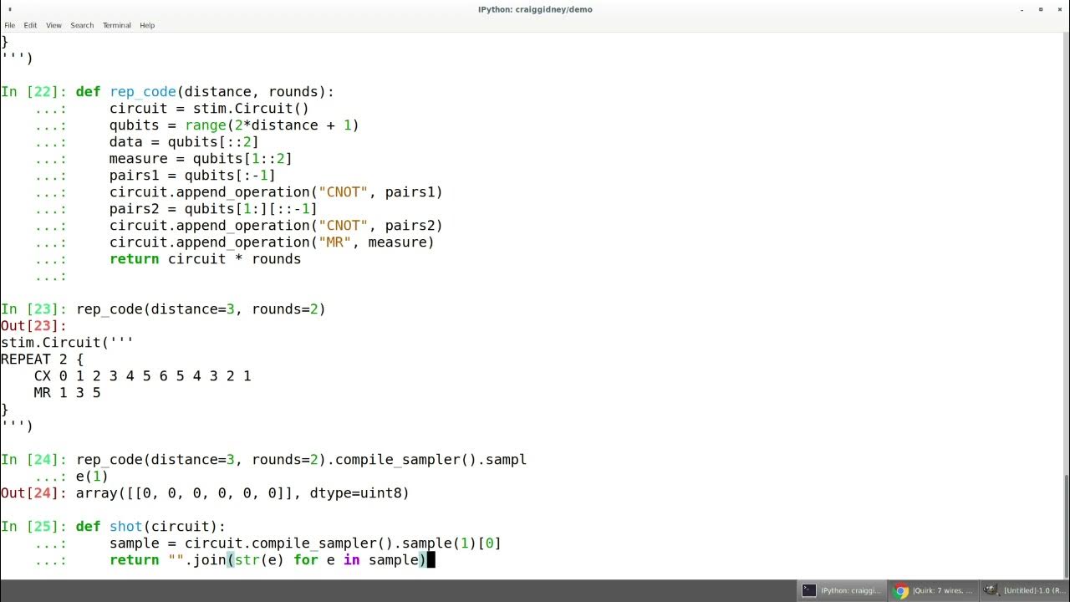Image resolution: width=1070 pixels, height=602 pixels.
Task: Close the IPython terminal window
Action: pos(1059,9)
